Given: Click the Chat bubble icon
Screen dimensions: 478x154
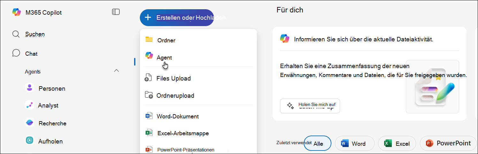Looking at the screenshot, I should click(16, 53).
